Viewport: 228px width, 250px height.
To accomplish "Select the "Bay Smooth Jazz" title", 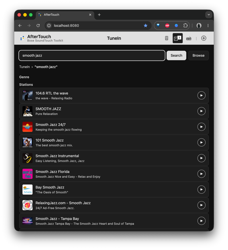I will [50, 187].
